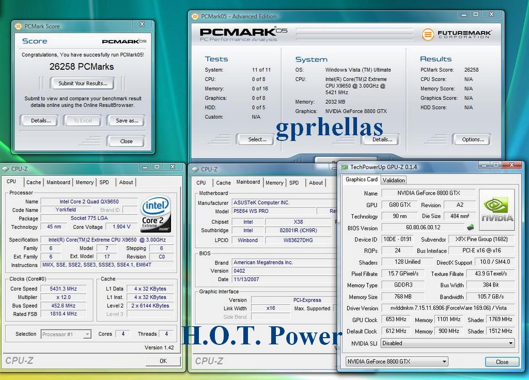This screenshot has height=380, width=529.
Task: Open SPD tab in left CPU-Z
Action: click(x=104, y=182)
